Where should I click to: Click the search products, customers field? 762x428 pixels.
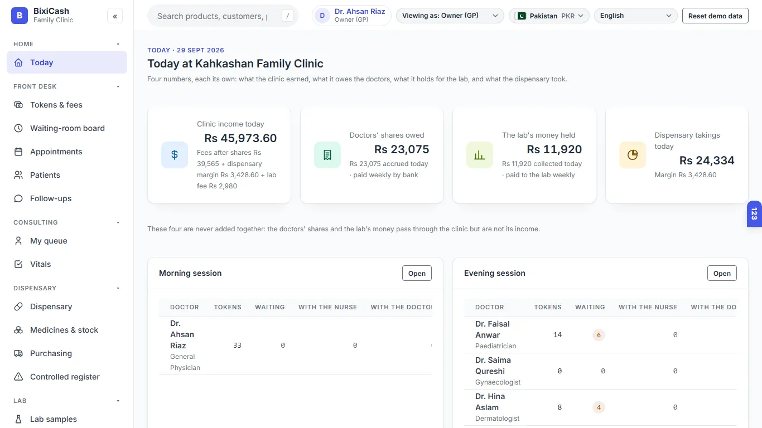coord(222,16)
